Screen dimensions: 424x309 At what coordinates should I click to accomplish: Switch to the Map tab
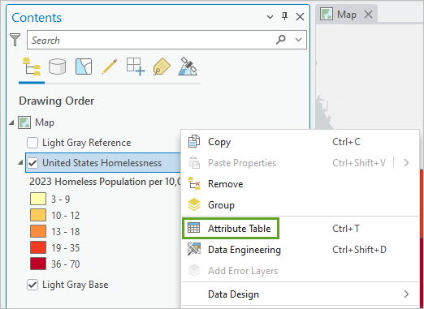(346, 14)
